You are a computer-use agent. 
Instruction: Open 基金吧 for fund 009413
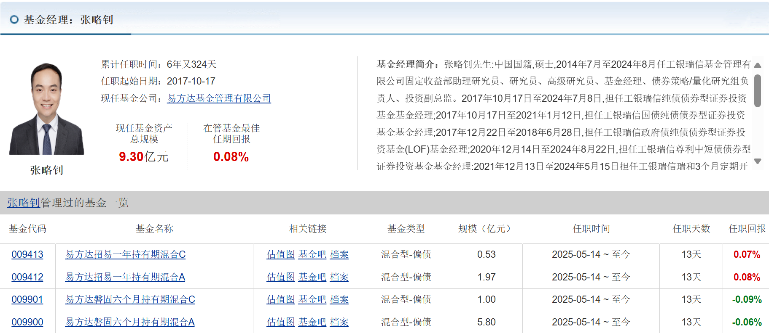pos(312,254)
